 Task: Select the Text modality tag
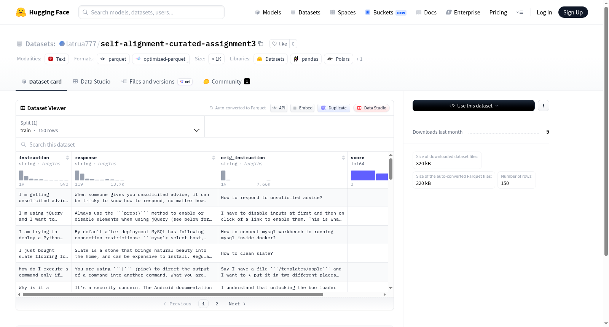[x=57, y=59]
